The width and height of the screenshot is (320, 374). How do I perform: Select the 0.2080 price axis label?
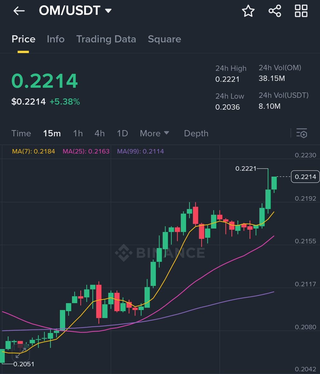[305, 327]
